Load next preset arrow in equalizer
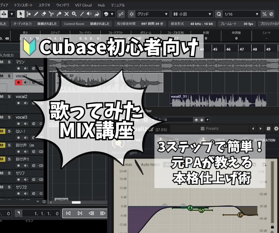 (261, 129)
